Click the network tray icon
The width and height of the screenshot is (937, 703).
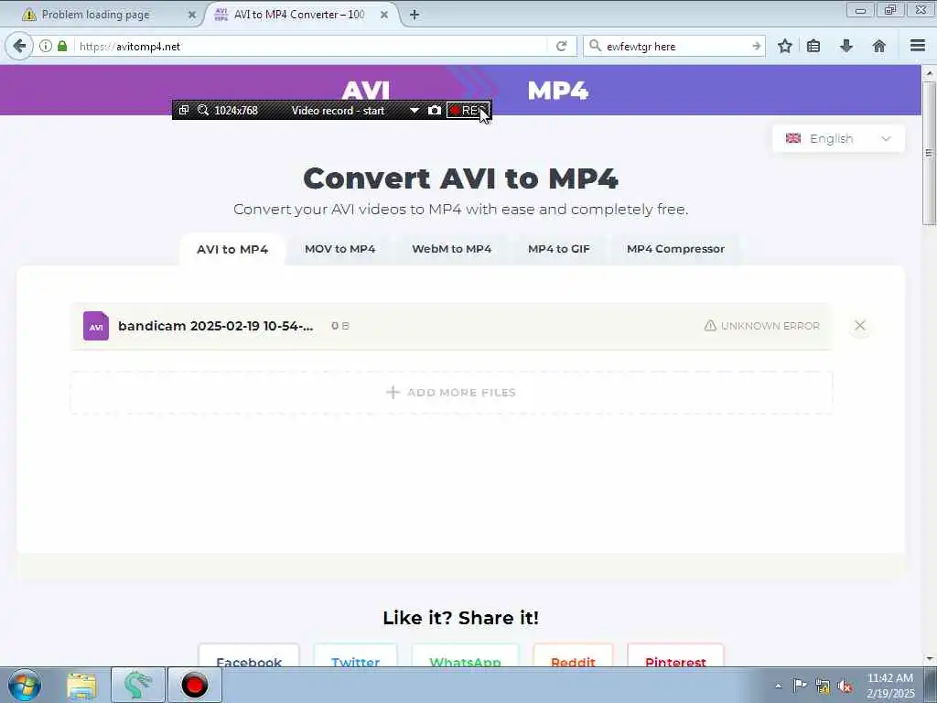tap(823, 686)
